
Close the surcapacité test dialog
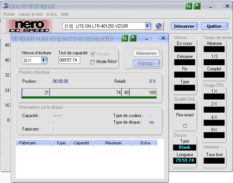coord(163,38)
